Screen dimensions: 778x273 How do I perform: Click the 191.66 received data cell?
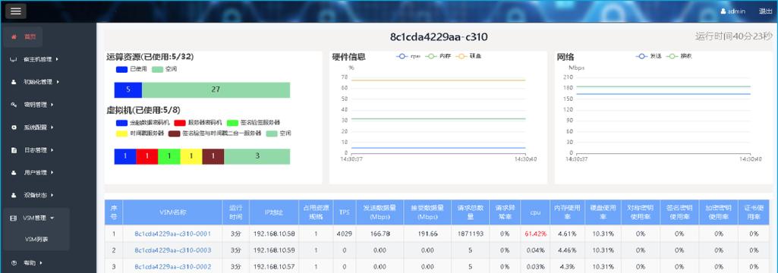click(427, 234)
